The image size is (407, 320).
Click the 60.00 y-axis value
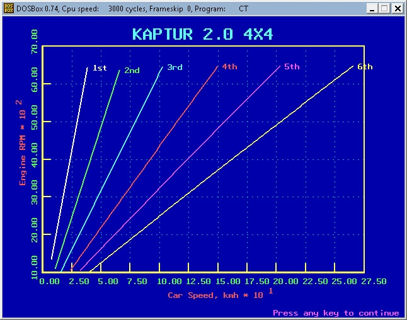tap(34, 80)
